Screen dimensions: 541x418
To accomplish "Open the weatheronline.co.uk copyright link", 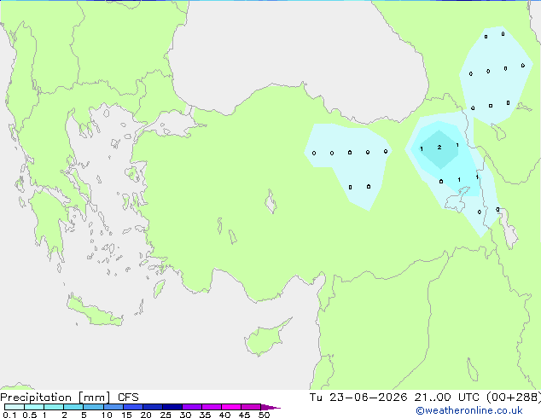I will click(469, 410).
